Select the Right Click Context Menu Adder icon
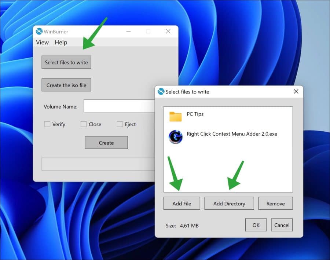Viewport: 330px width, 260px height. pos(175,137)
